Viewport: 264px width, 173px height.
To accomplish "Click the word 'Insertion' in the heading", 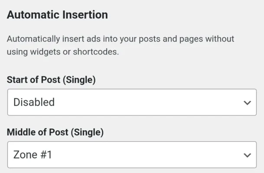I will click(x=85, y=15).
